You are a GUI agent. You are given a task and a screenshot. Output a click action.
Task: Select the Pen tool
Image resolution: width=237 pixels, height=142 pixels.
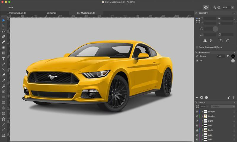pyautogui.click(x=4, y=36)
